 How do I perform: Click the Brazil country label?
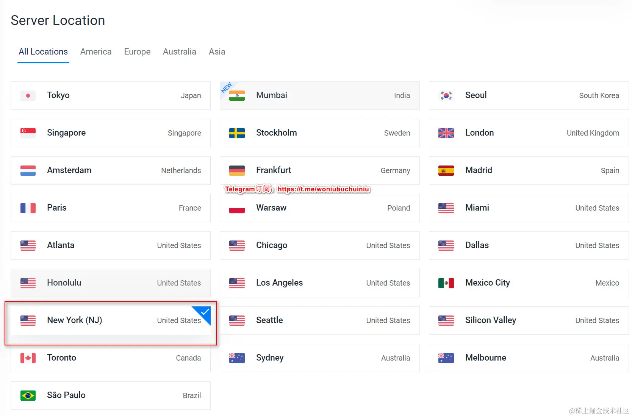pos(192,395)
